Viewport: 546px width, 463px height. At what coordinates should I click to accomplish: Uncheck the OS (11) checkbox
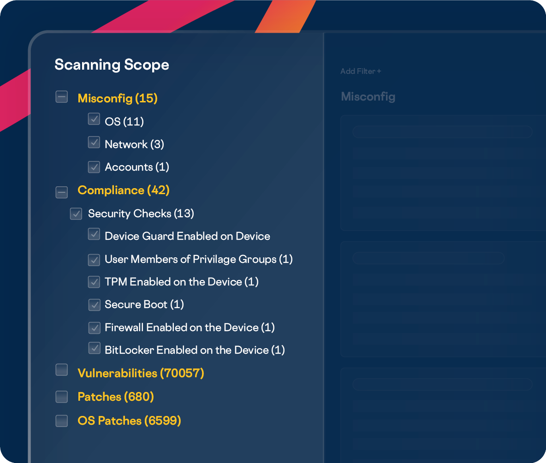[x=94, y=119]
